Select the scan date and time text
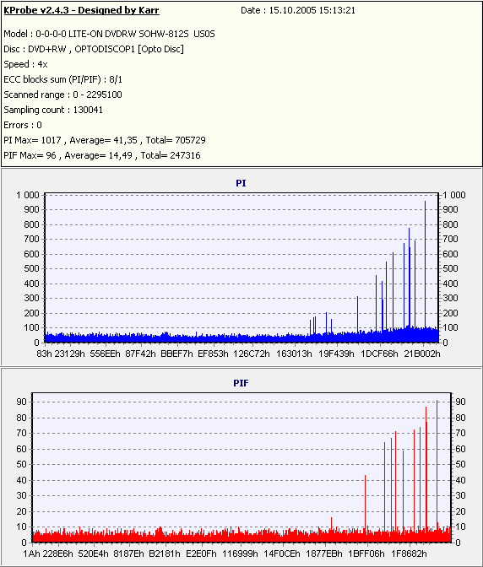This screenshot has width=483, height=567. [298, 10]
